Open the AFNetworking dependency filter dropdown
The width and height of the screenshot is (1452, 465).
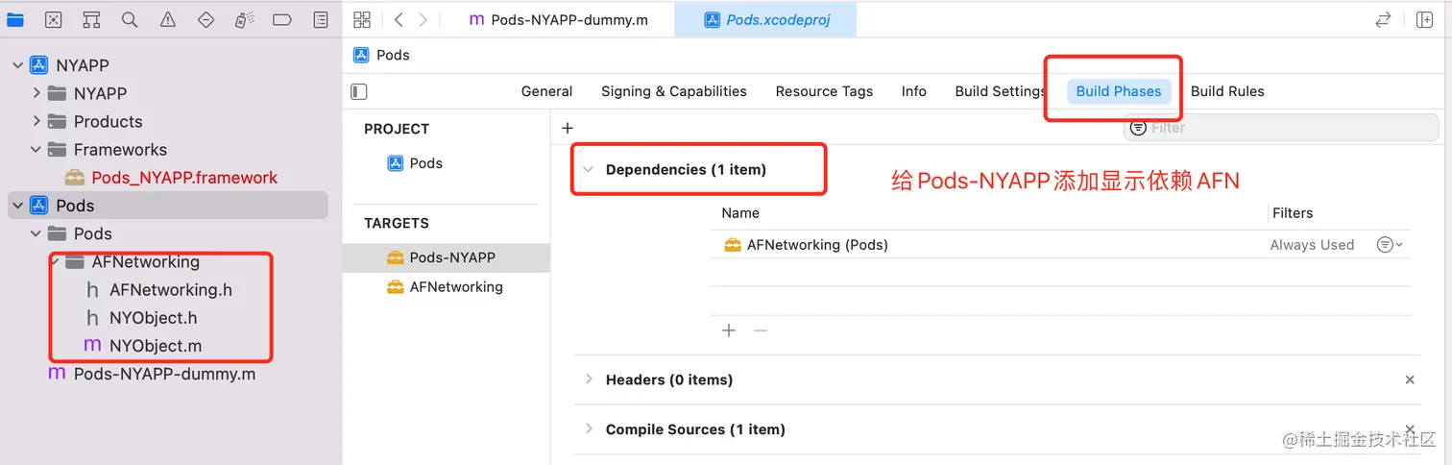(x=1389, y=245)
